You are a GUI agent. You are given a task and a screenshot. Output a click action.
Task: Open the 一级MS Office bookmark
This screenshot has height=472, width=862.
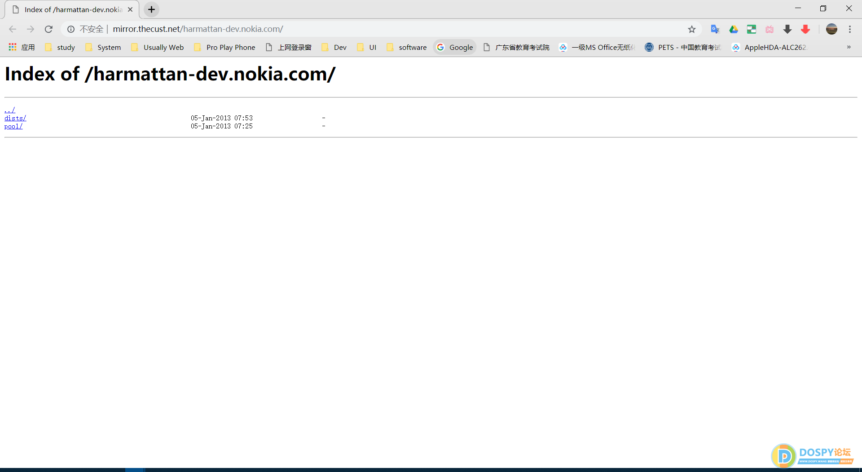[x=597, y=47]
